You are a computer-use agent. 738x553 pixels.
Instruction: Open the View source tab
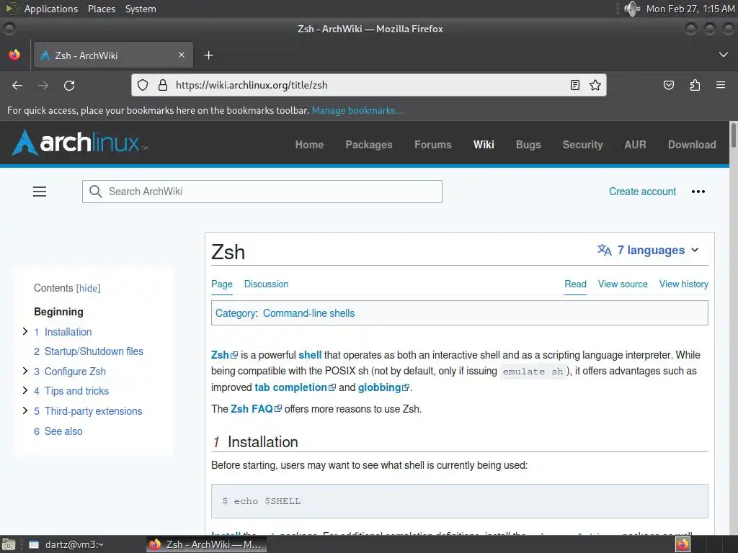click(623, 284)
